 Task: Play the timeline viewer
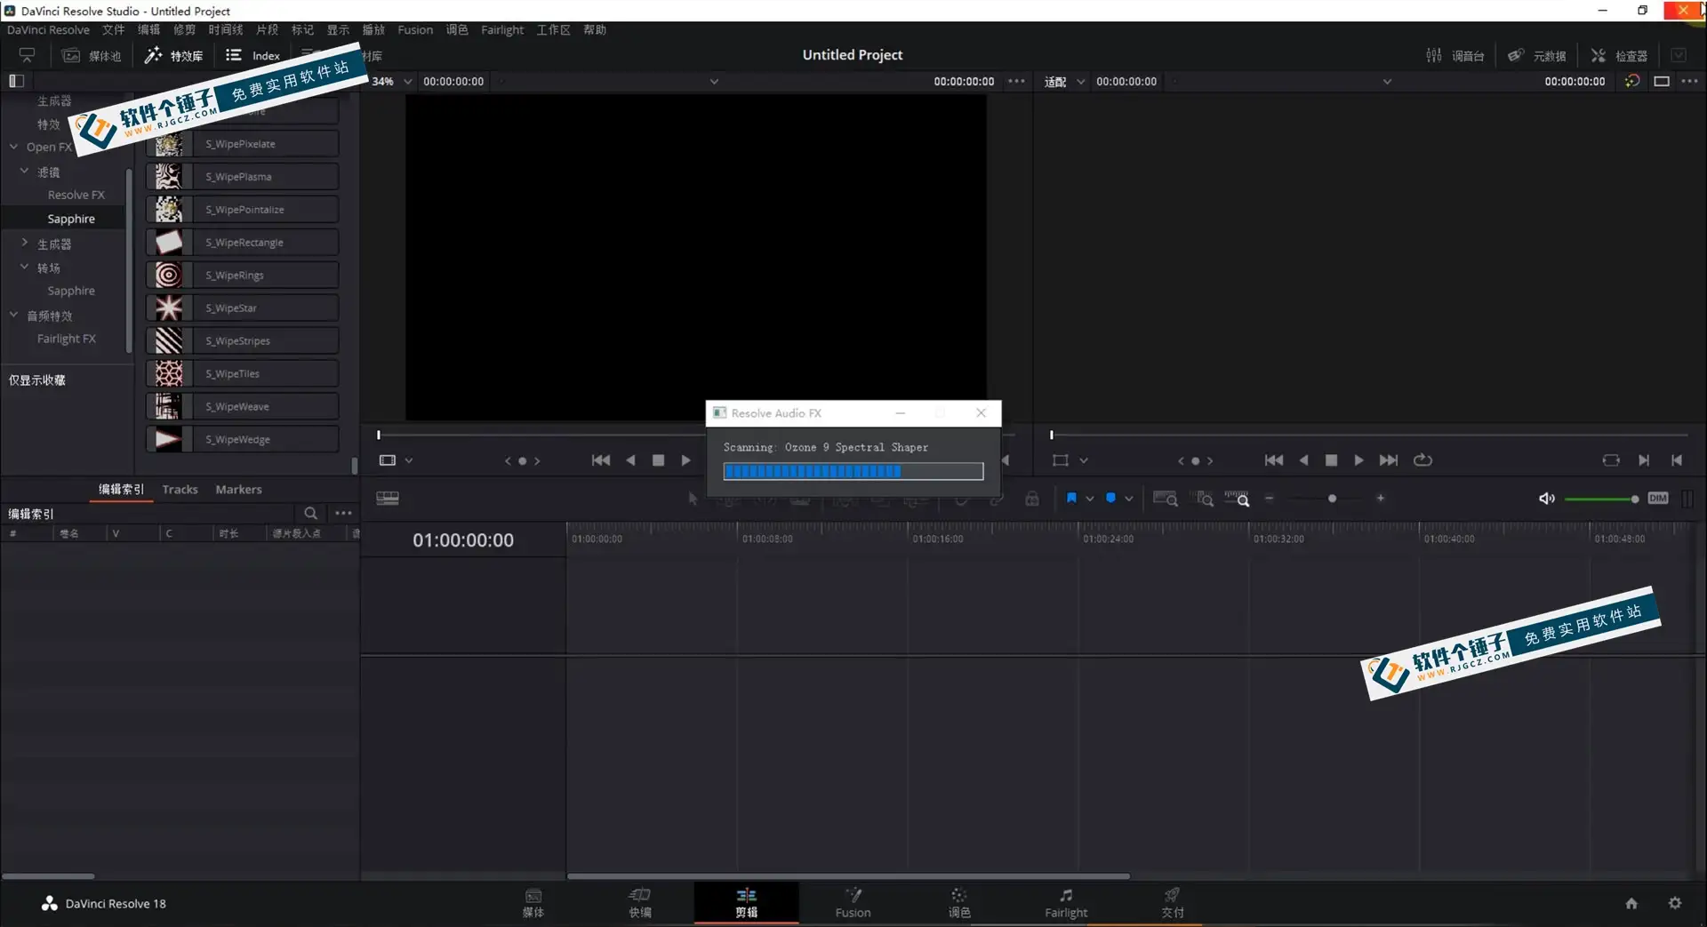(x=1358, y=460)
